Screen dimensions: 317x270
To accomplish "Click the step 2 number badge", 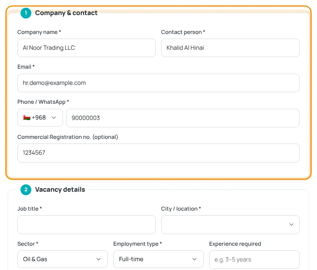I will coord(26,189).
